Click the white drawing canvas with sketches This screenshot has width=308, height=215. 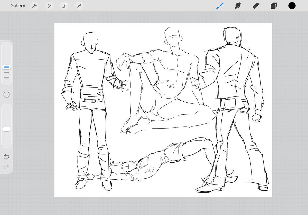pyautogui.click(x=163, y=110)
